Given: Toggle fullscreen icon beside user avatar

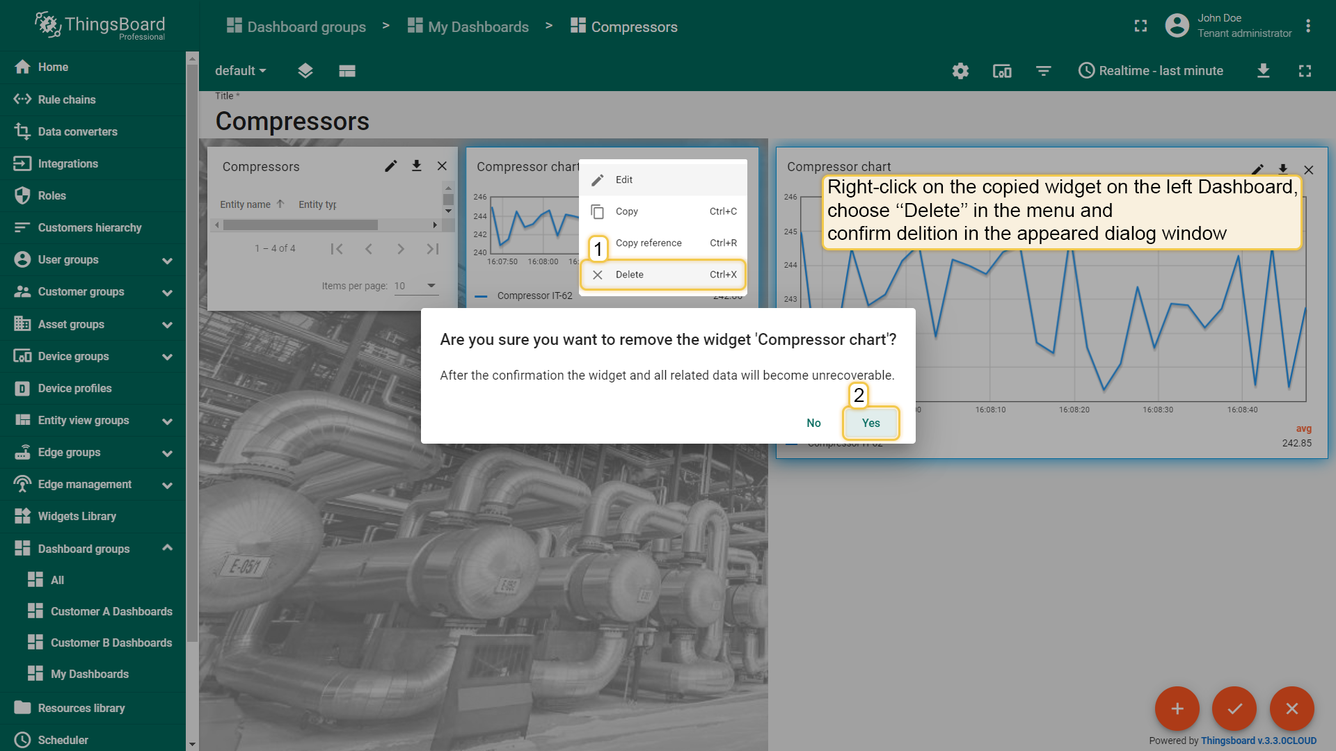Looking at the screenshot, I should tap(1140, 26).
